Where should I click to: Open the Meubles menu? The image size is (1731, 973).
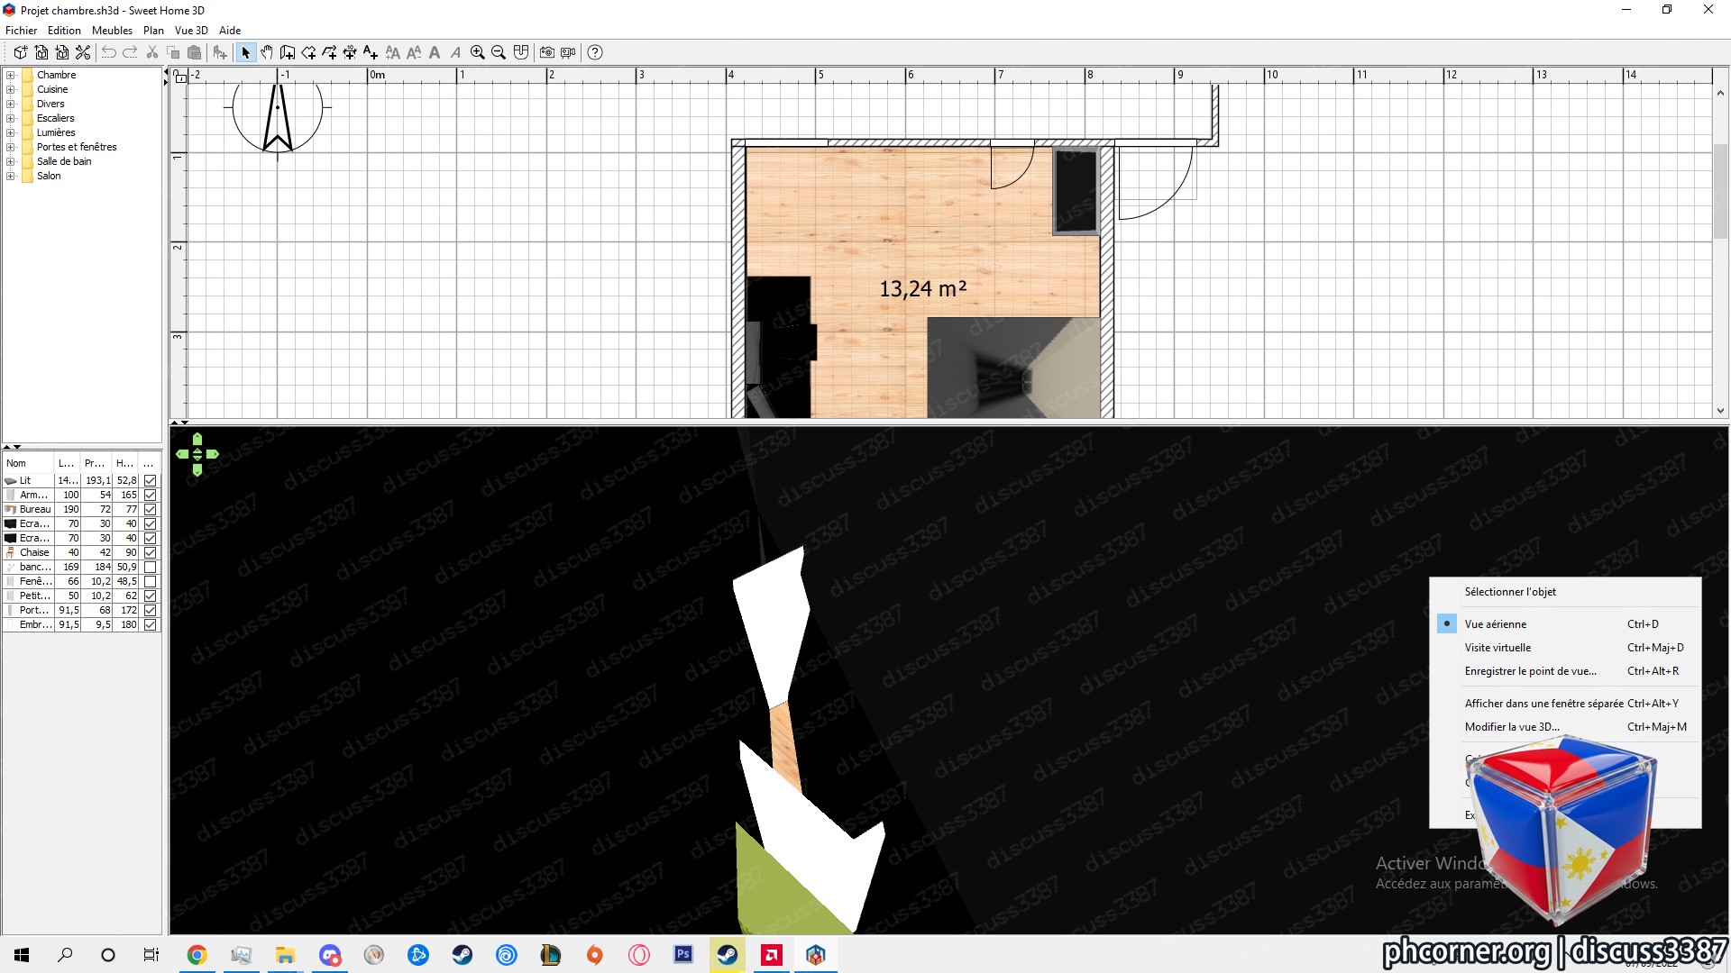coord(112,30)
